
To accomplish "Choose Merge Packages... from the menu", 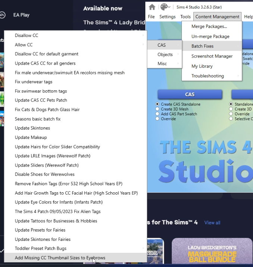I will click(x=212, y=27).
